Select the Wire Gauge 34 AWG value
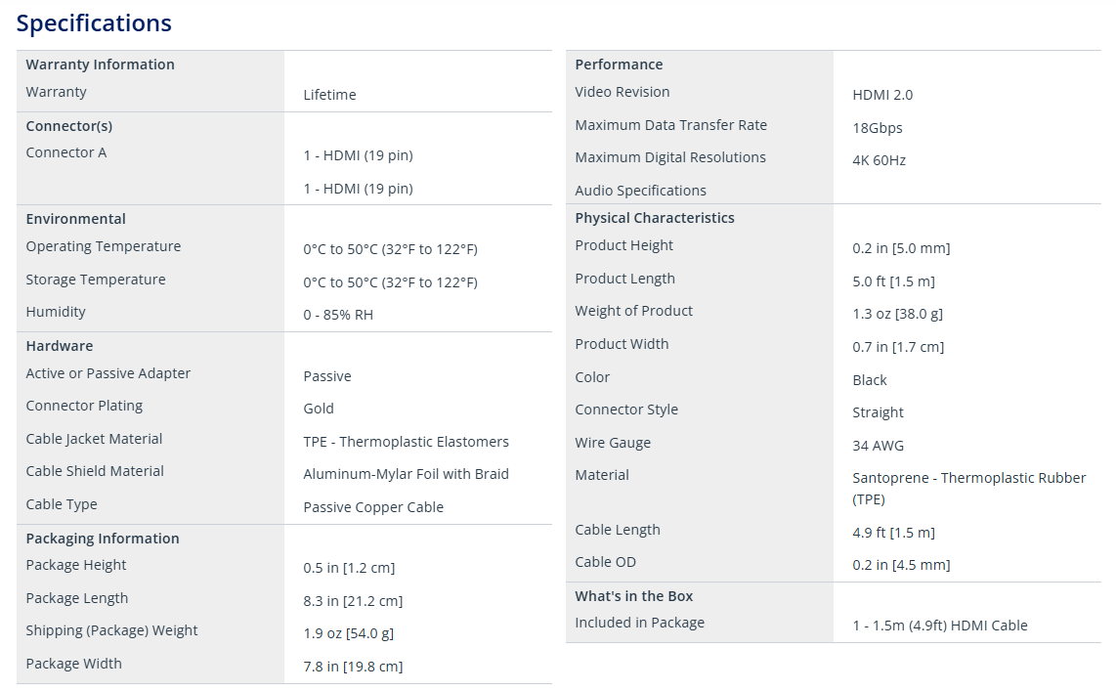Viewport: 1116px width, 691px height. tap(879, 446)
